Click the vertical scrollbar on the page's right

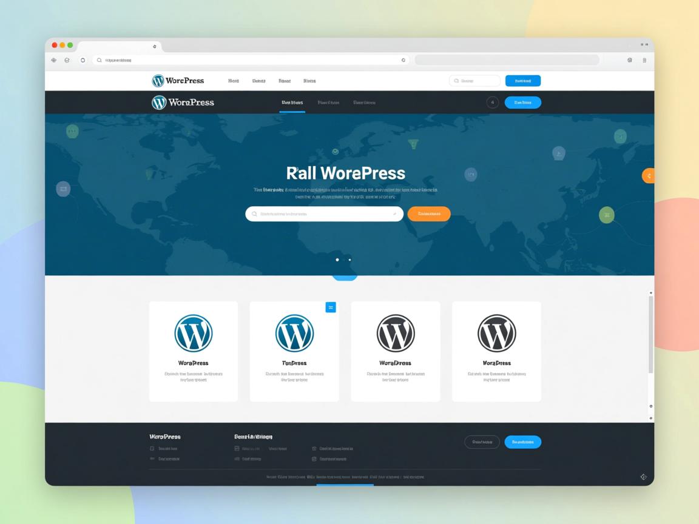(x=650, y=334)
